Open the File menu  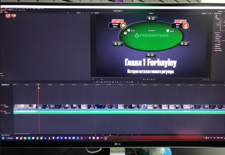point(3,8)
